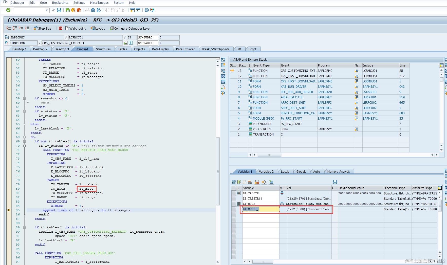447x265 pixels.
Task: Switch to the Break./Watchpoints tab
Action: 216,49
